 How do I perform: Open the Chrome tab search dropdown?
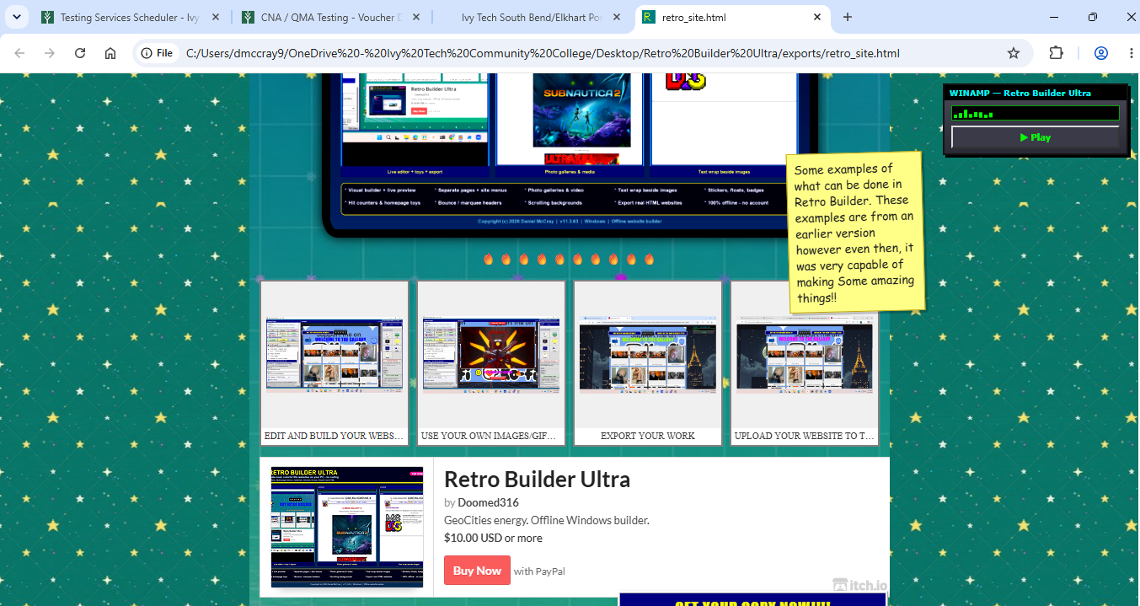[x=16, y=17]
